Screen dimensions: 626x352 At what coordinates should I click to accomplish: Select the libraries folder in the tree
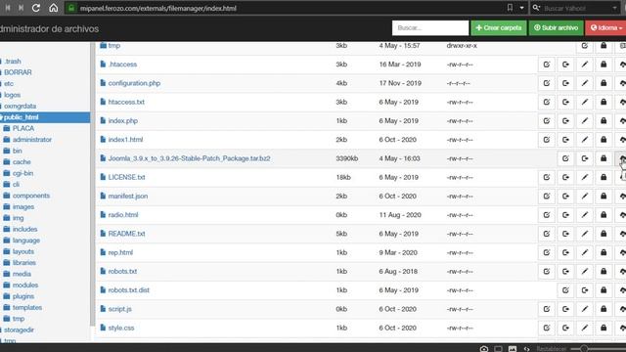coord(23,263)
